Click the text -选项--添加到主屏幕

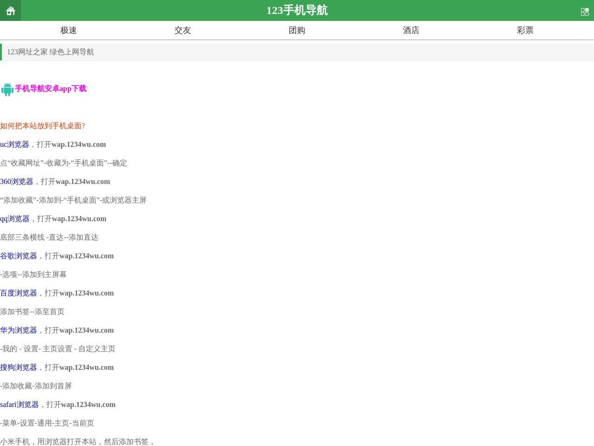tap(33, 275)
